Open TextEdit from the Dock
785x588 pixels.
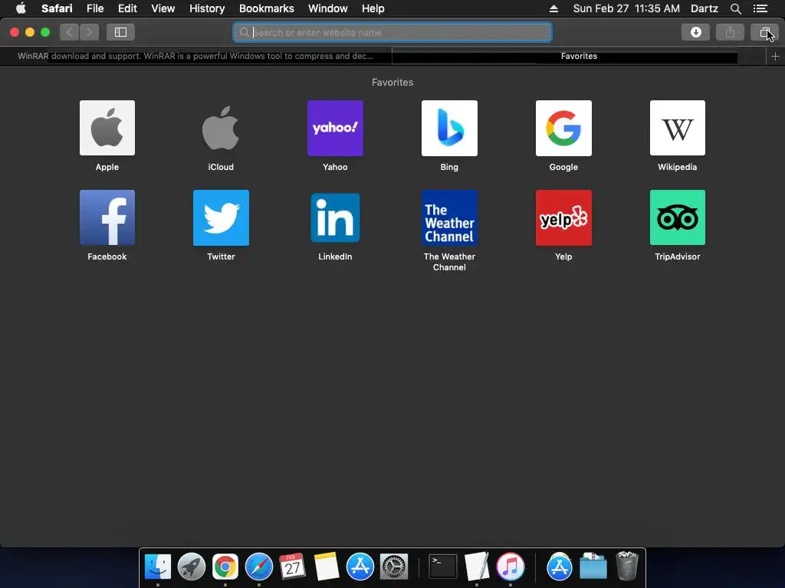click(x=477, y=567)
